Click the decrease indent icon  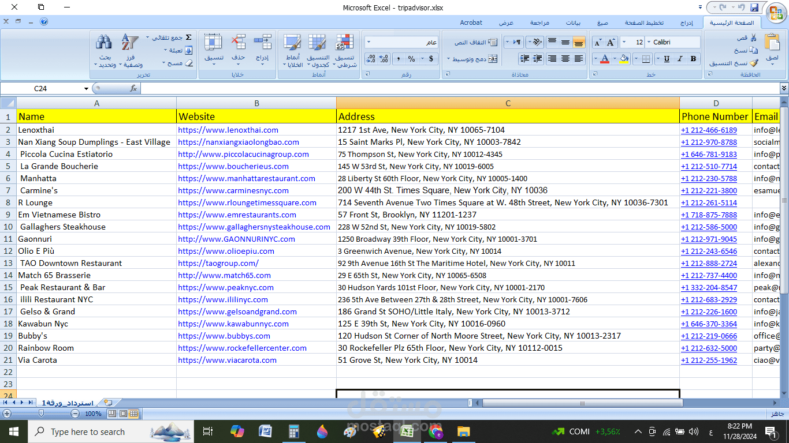[538, 59]
